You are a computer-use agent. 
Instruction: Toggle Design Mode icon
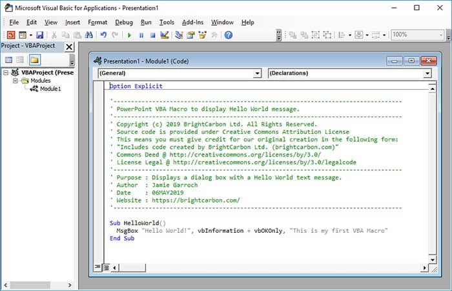point(164,35)
